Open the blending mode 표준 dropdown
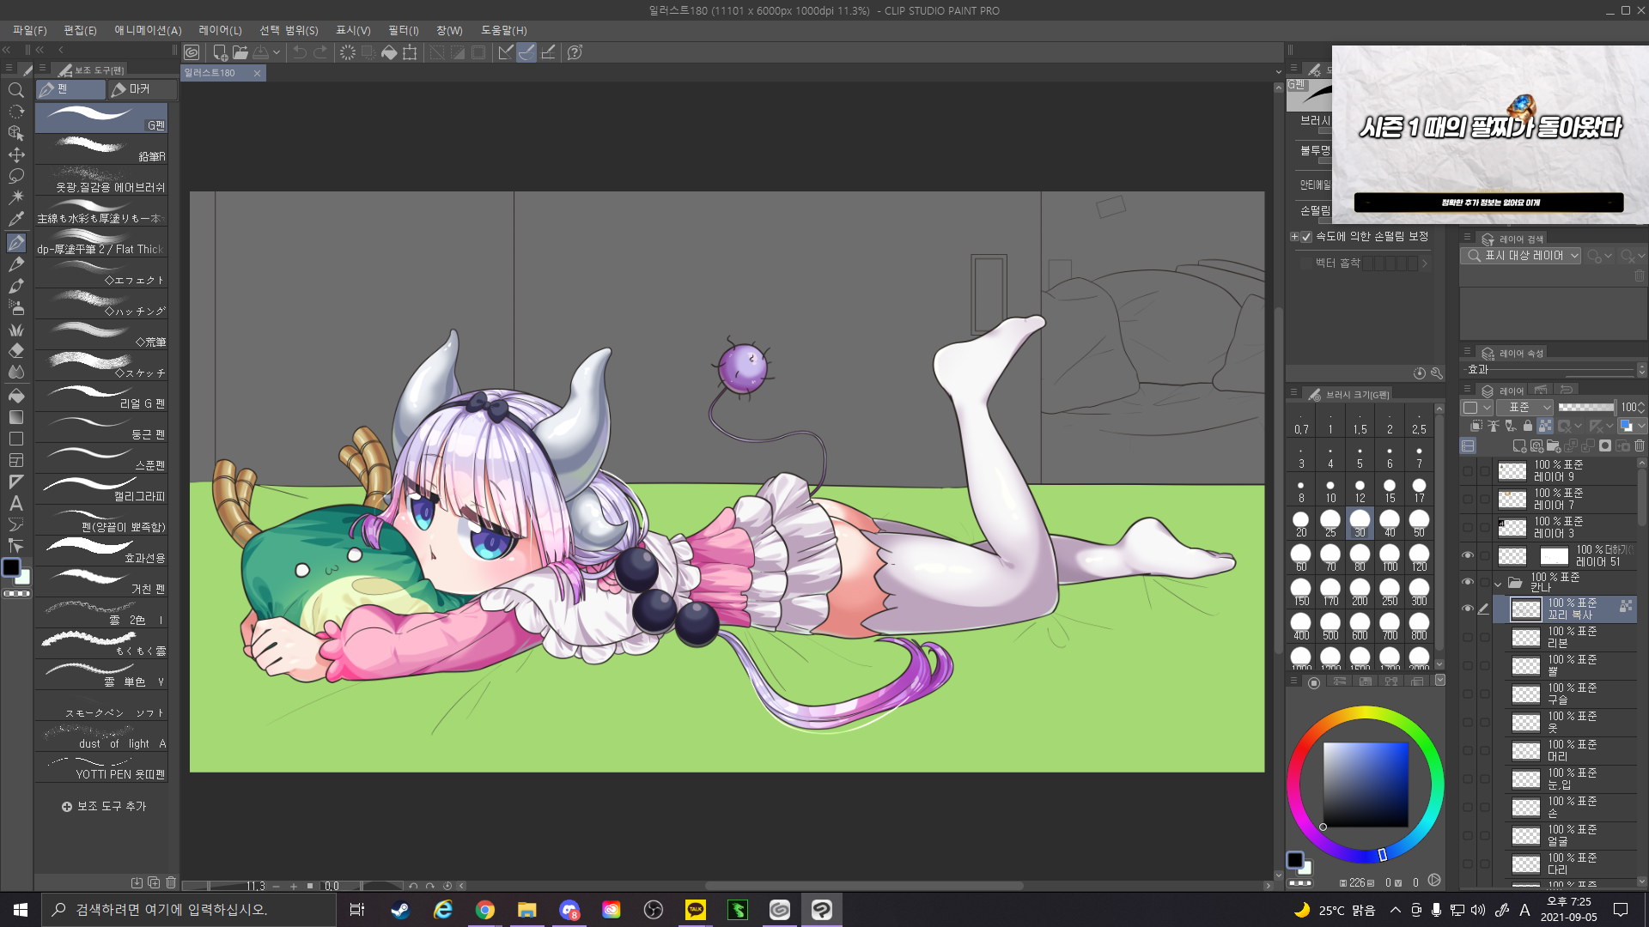The width and height of the screenshot is (1649, 927). [x=1524, y=407]
